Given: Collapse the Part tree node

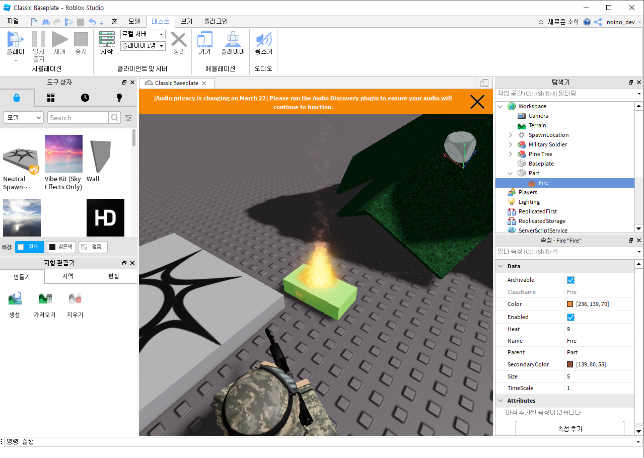Looking at the screenshot, I should [x=510, y=173].
